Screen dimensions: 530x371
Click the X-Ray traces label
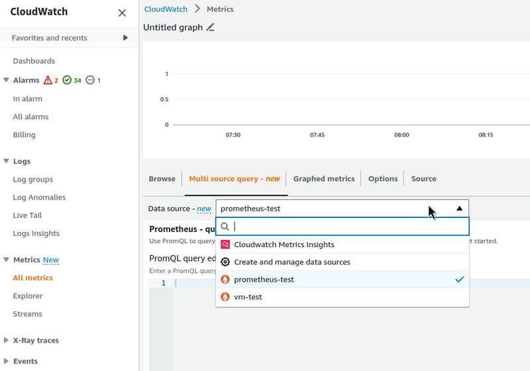pos(36,341)
